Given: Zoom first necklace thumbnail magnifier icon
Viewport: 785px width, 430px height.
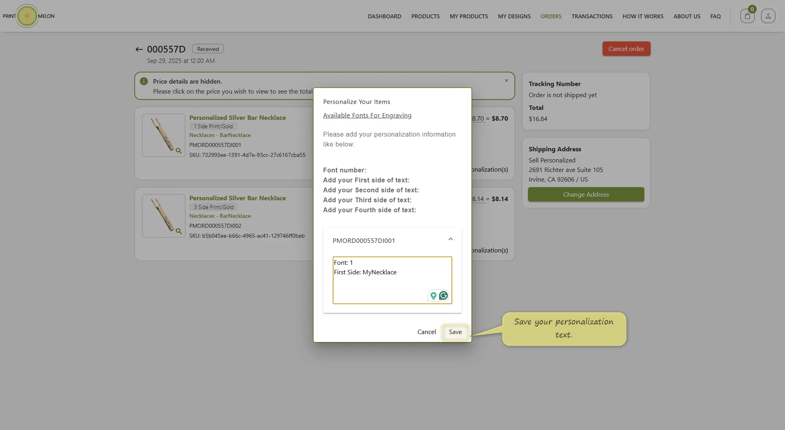Looking at the screenshot, I should pyautogui.click(x=179, y=151).
